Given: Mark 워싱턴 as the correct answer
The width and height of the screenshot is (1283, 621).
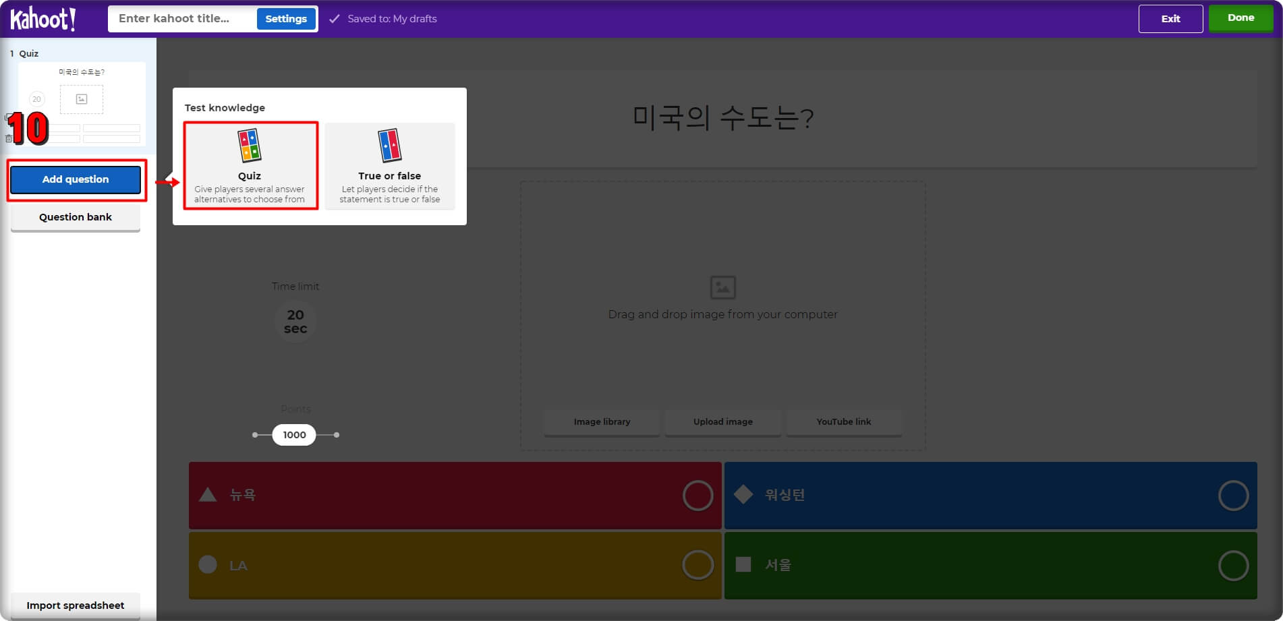Looking at the screenshot, I should click(1233, 496).
